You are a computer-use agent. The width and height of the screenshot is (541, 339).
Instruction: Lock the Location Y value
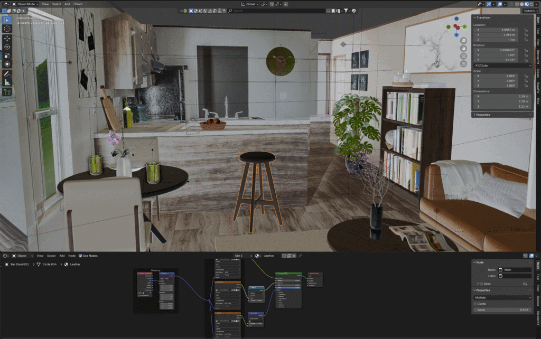526,35
